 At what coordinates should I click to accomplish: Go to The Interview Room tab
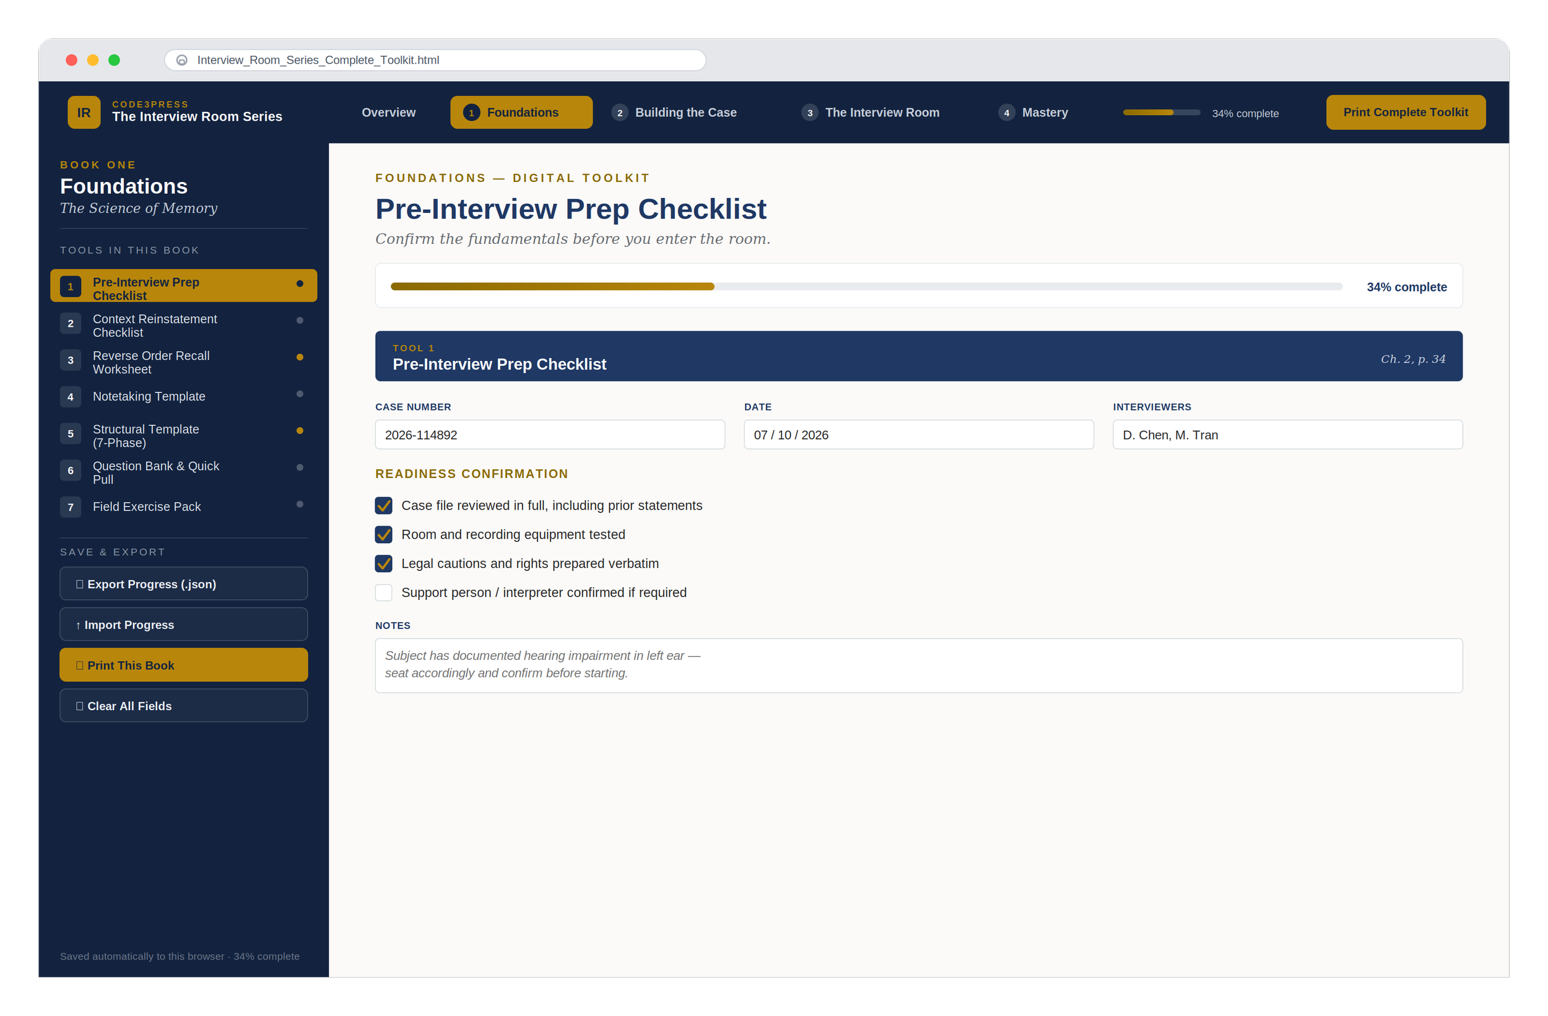click(x=870, y=113)
